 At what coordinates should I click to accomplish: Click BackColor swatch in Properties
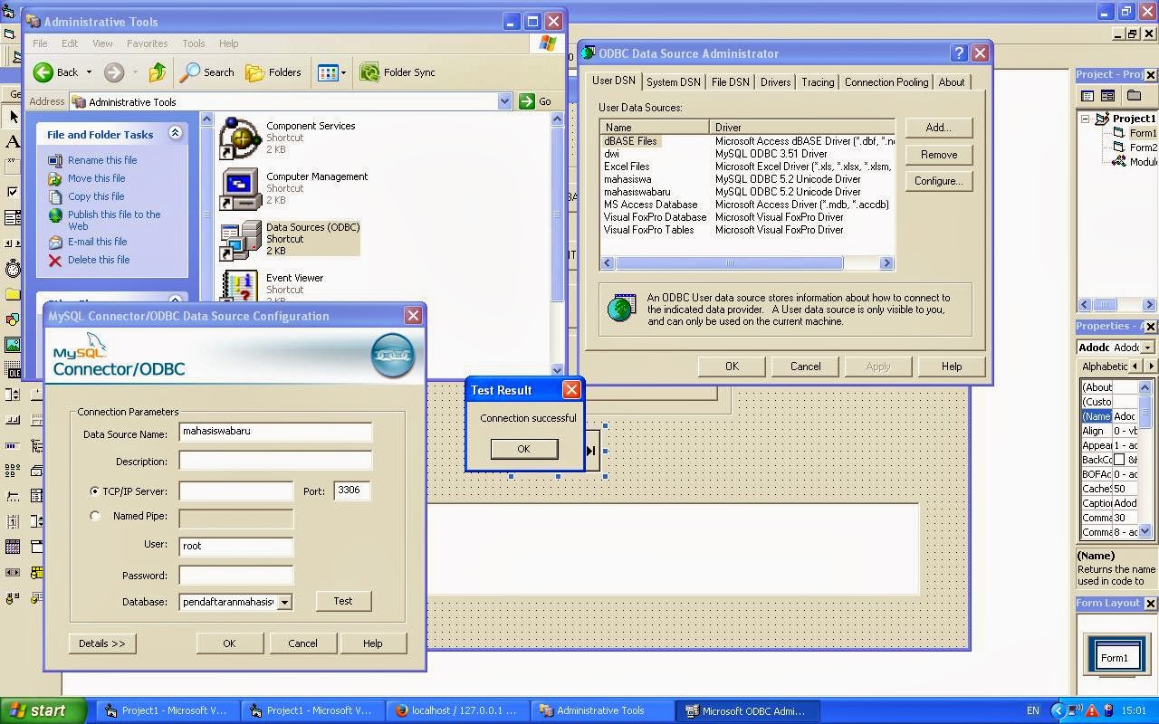[1119, 460]
